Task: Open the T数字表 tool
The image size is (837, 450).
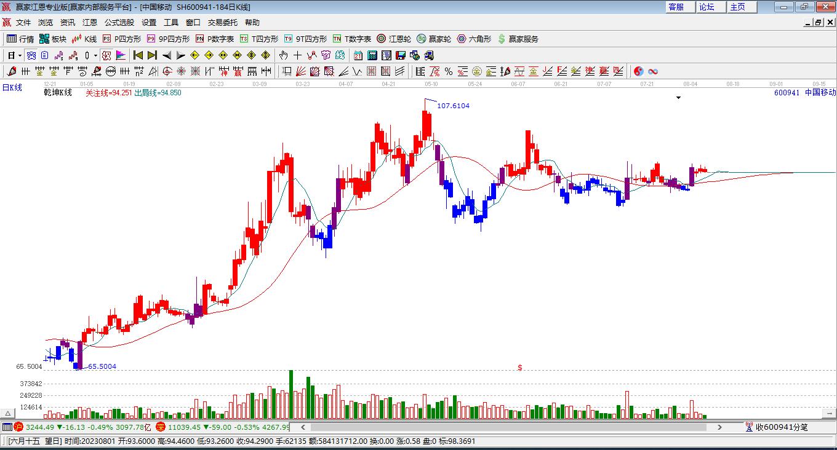Action: pos(351,39)
